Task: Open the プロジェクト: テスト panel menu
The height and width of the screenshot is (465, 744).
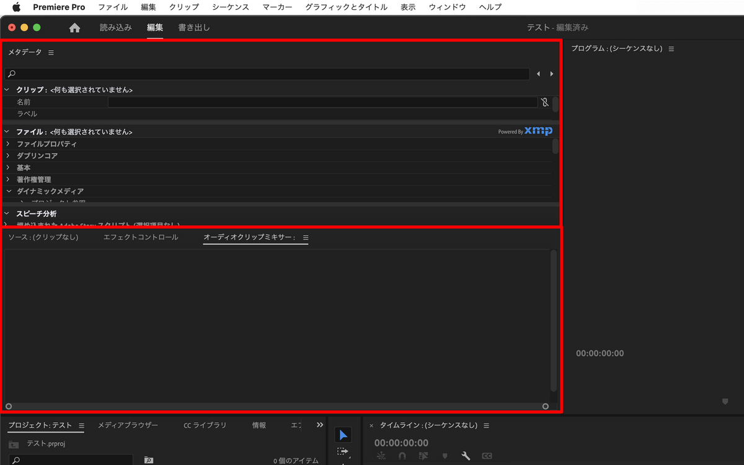Action: click(81, 425)
